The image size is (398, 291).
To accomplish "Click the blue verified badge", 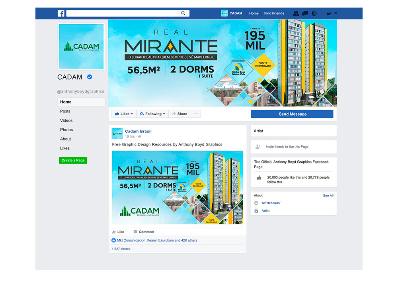I will [90, 77].
